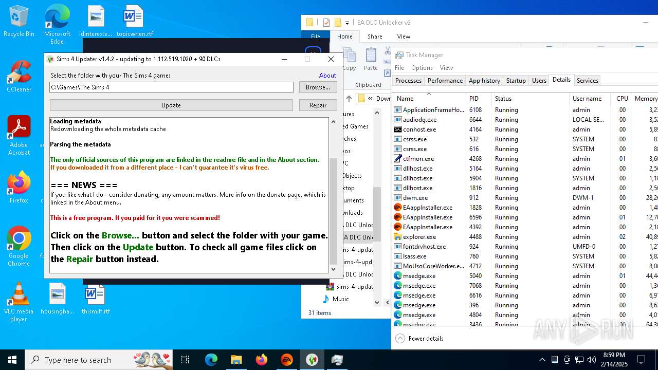Click the Paste icon in File Explorer ribbon
The width and height of the screenshot is (658, 370).
click(371, 59)
